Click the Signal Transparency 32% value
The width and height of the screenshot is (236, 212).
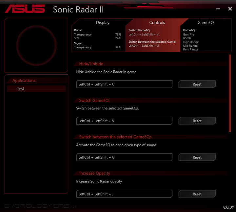pyautogui.click(x=118, y=47)
